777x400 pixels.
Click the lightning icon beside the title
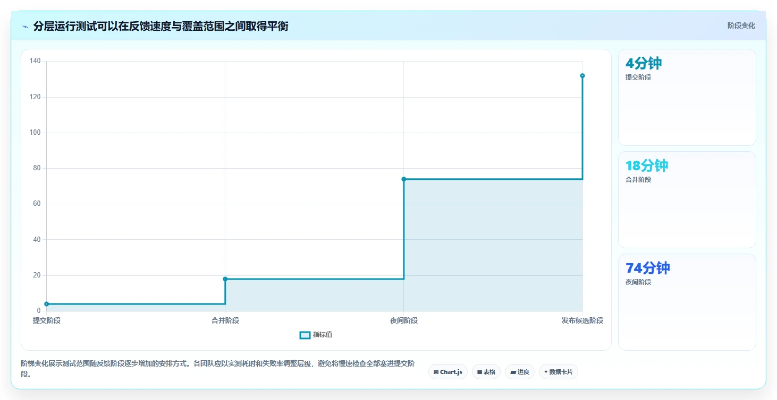point(26,27)
